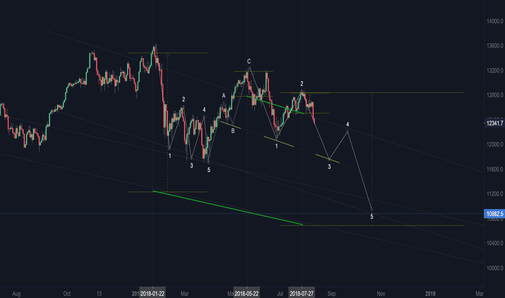505x298 pixels.
Task: Click the 2018-05-22 date marker
Action: pyautogui.click(x=247, y=294)
